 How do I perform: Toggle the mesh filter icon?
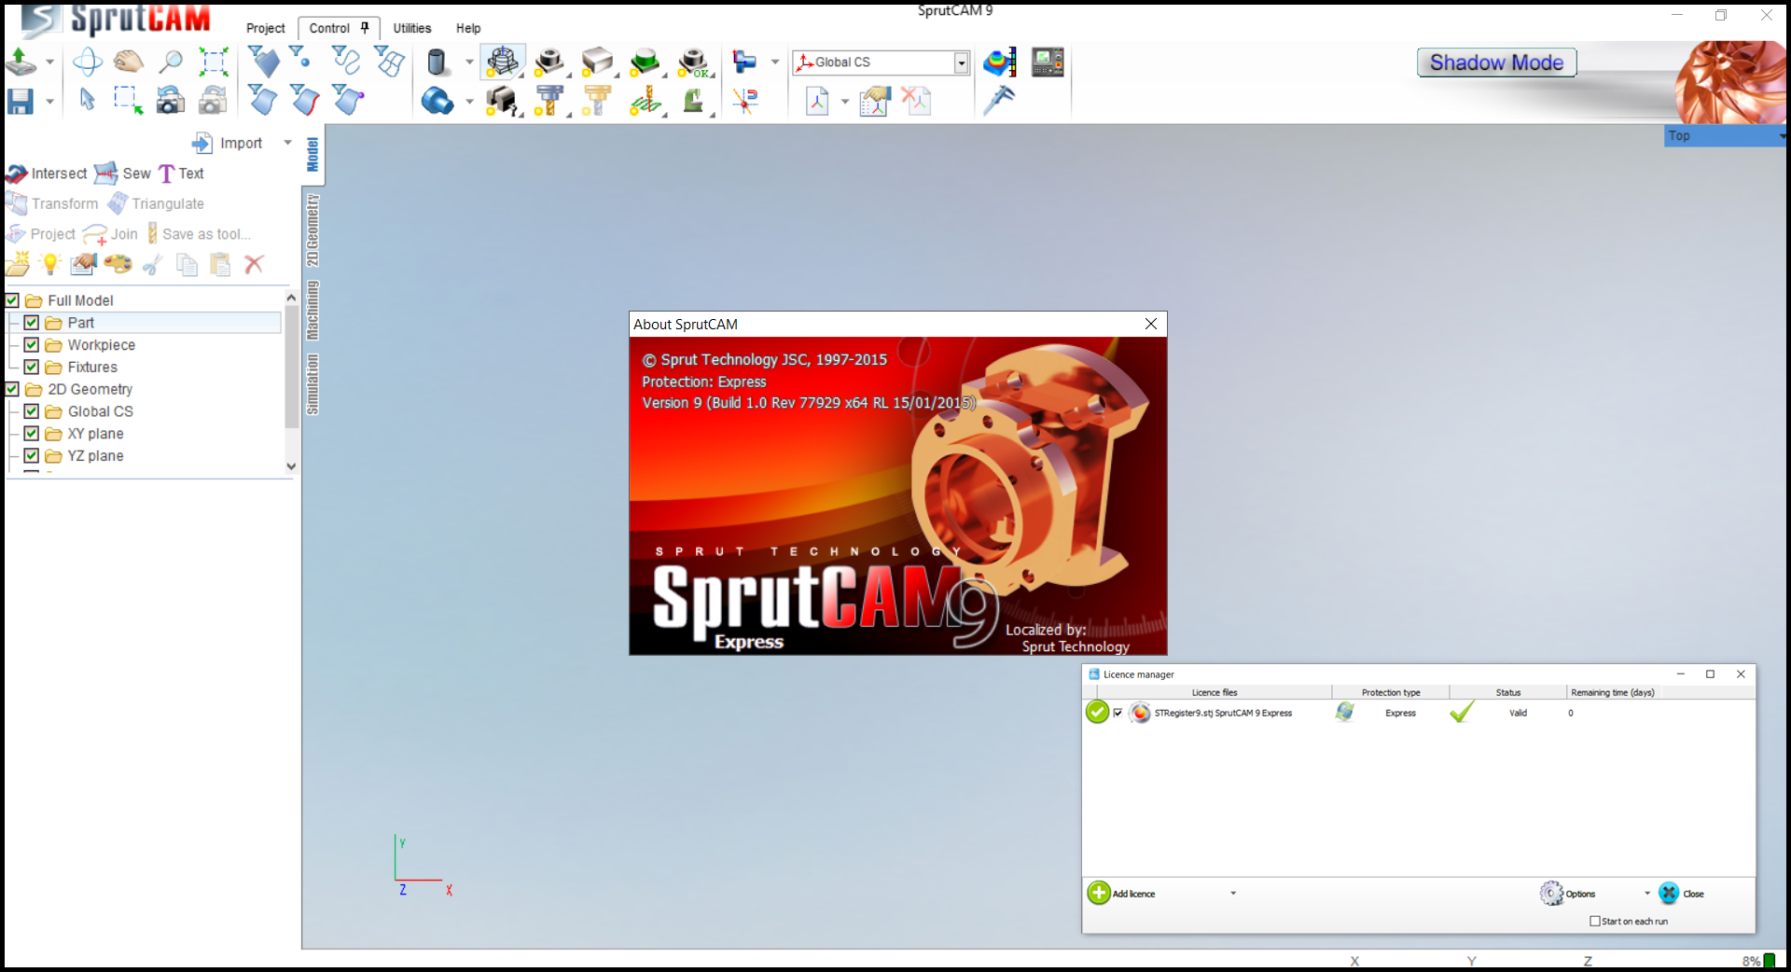[389, 62]
